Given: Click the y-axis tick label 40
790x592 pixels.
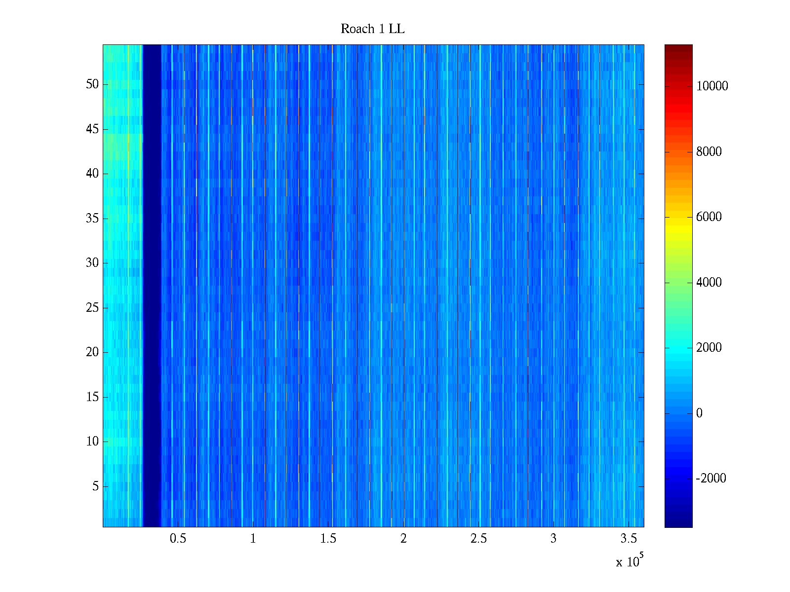Looking at the screenshot, I should (92, 174).
